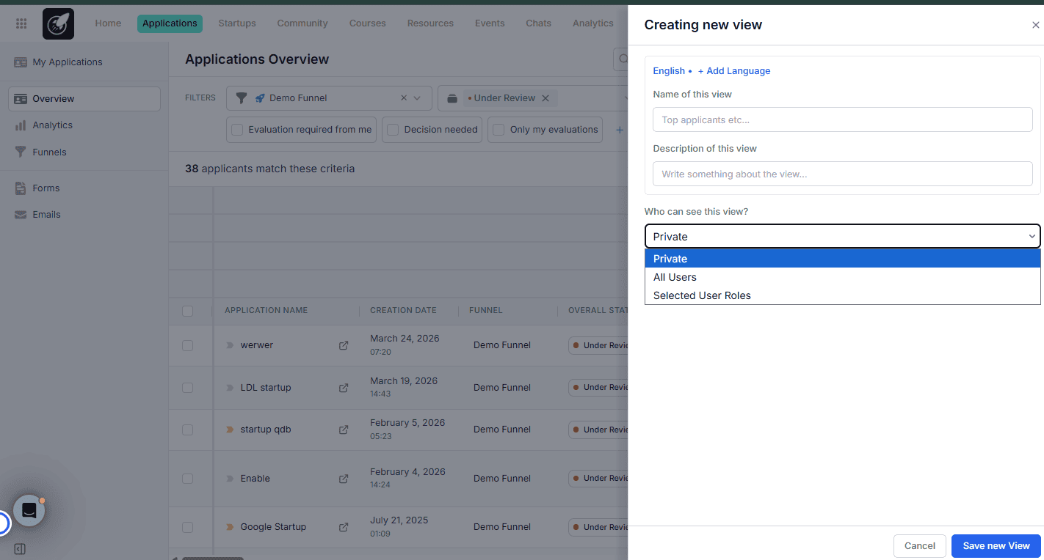Click the Funnels funnel sidebar icon

(x=21, y=152)
